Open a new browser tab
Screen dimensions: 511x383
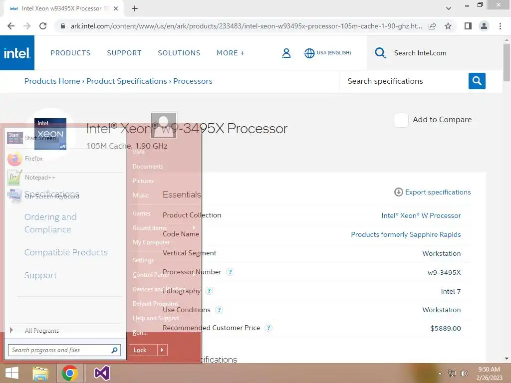click(x=135, y=8)
